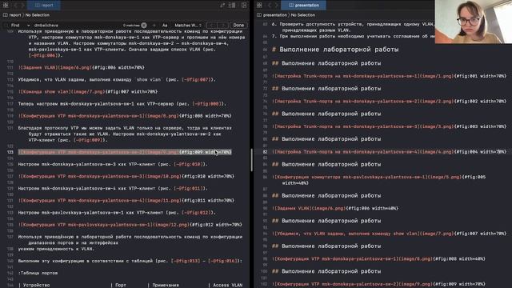Viewport: 512px width, 288px height.
Task: Click presentation line with image/7.png
Action: coord(389,234)
